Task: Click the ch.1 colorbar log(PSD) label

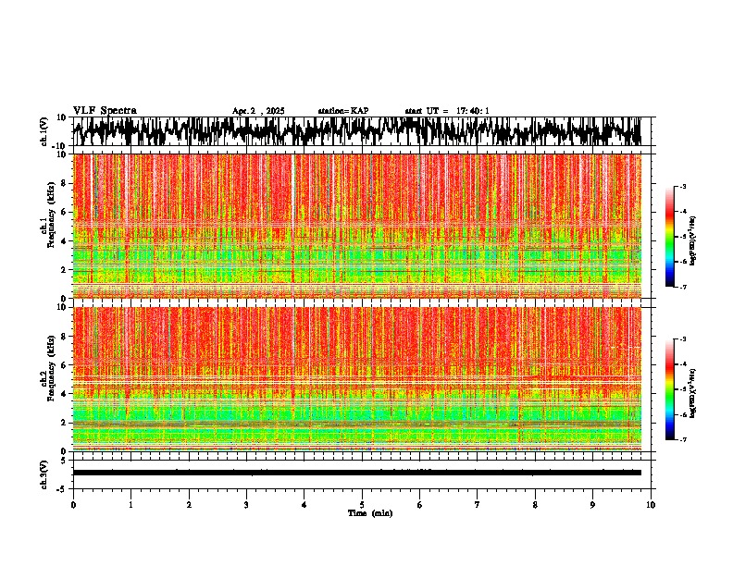Action: 692,240
